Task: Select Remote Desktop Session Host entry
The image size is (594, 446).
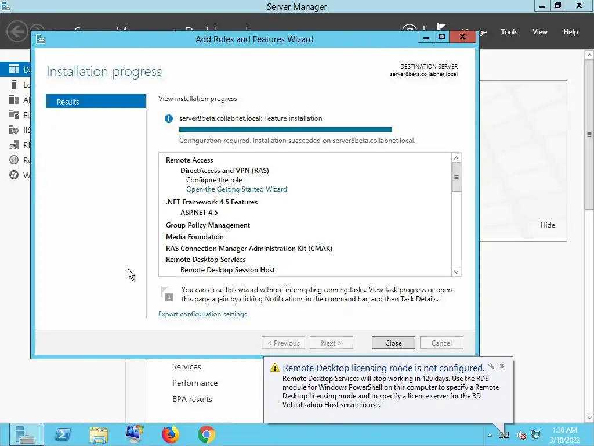Action: pos(227,270)
